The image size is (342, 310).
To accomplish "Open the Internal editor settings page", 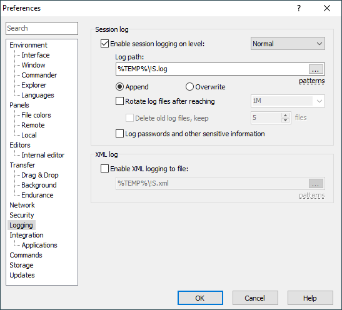I will point(43,155).
